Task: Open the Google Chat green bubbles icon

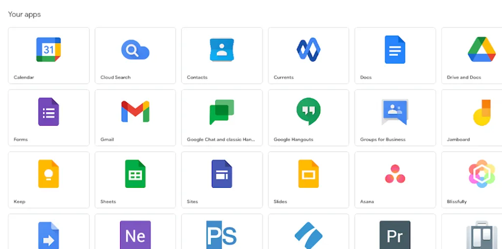Action: tap(222, 112)
